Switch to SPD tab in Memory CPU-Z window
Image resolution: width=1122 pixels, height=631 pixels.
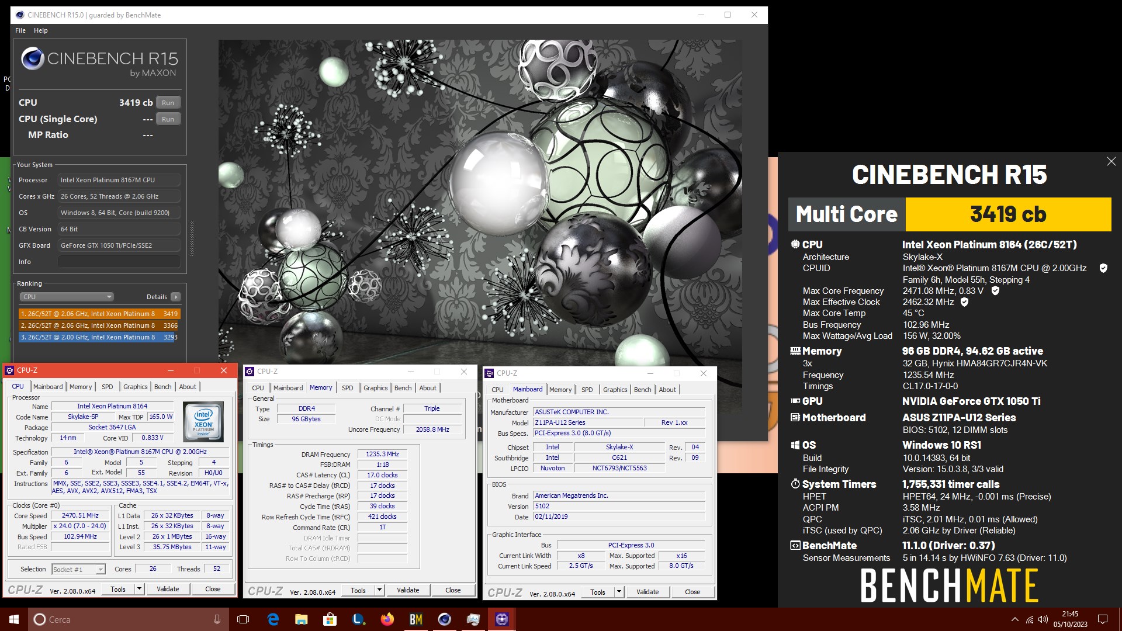click(x=348, y=388)
